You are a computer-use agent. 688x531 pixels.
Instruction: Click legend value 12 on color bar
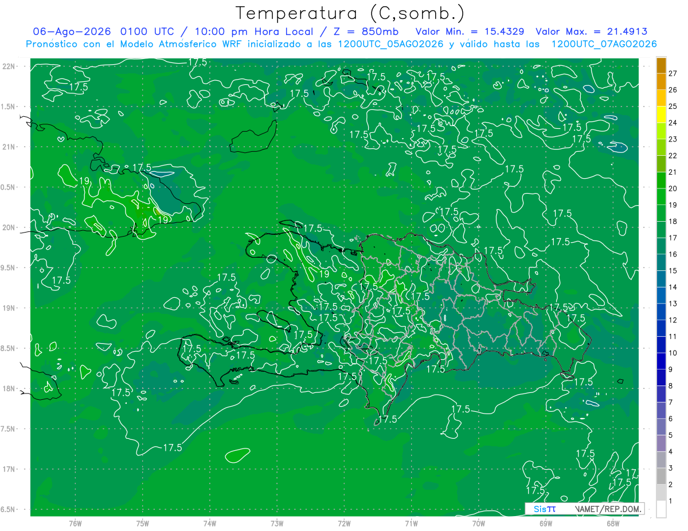click(673, 320)
